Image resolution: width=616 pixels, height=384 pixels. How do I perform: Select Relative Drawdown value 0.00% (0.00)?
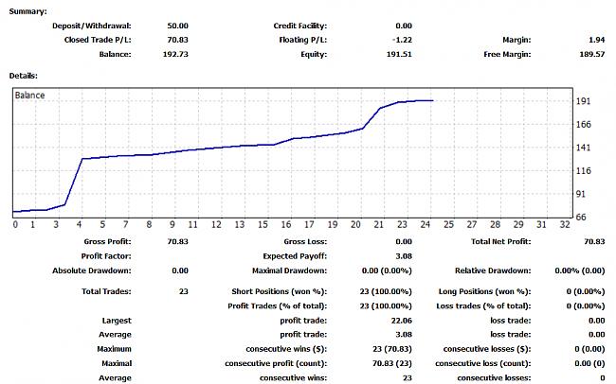pos(580,271)
